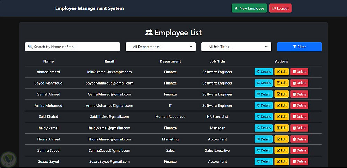Click the trash icon for Sayed Mahmoud
Screen dimensions: 347x168
[x=294, y=83]
